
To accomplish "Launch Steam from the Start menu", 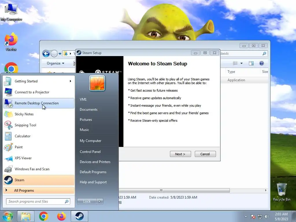I will [x=39, y=180].
